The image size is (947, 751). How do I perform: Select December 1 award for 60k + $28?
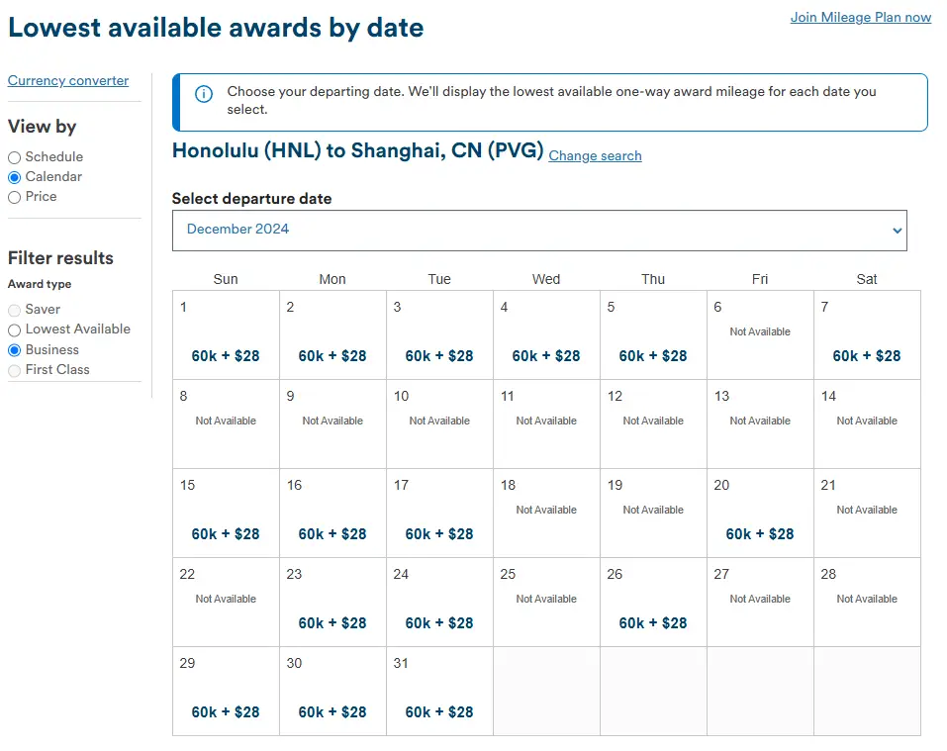click(226, 355)
